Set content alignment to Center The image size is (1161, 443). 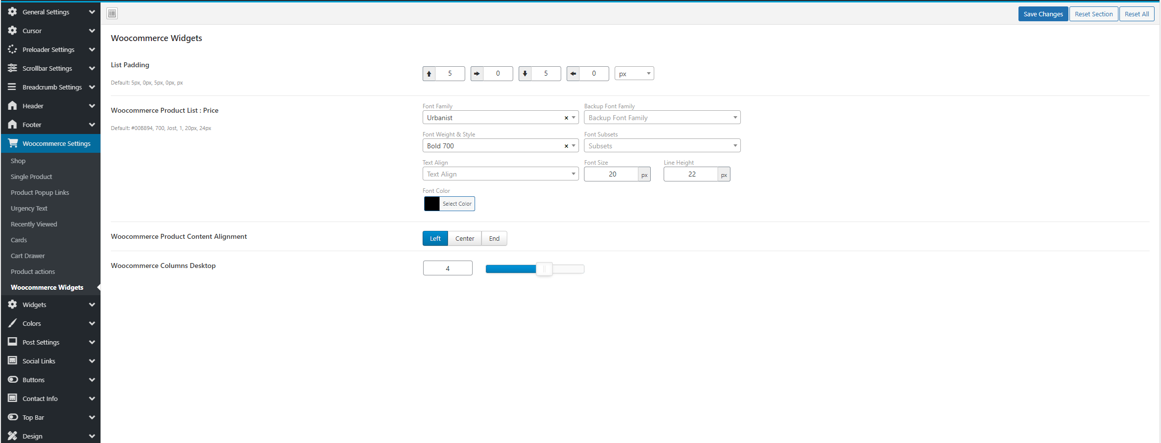[x=465, y=238]
